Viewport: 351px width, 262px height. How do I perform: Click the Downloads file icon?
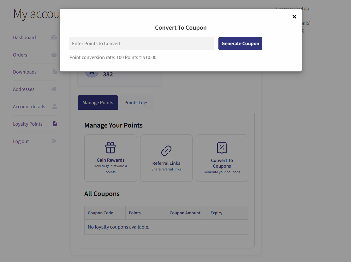click(x=55, y=72)
